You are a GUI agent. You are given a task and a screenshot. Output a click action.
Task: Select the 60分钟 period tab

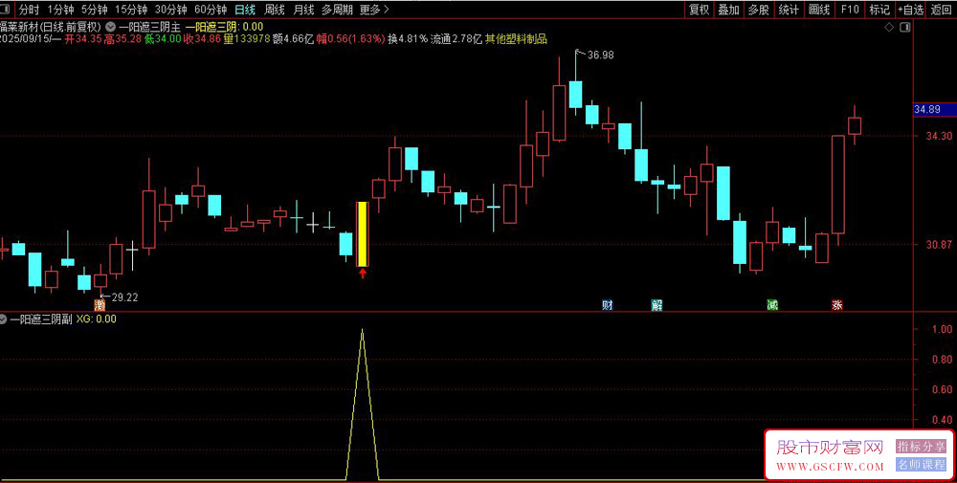[x=211, y=10]
